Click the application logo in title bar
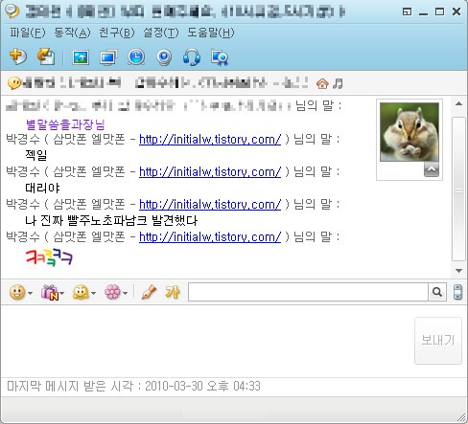The width and height of the screenshot is (468, 424). 12,11
